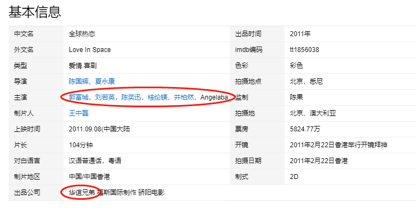
Task: Select the 拍摄日期 label cell
Action: (x=257, y=161)
